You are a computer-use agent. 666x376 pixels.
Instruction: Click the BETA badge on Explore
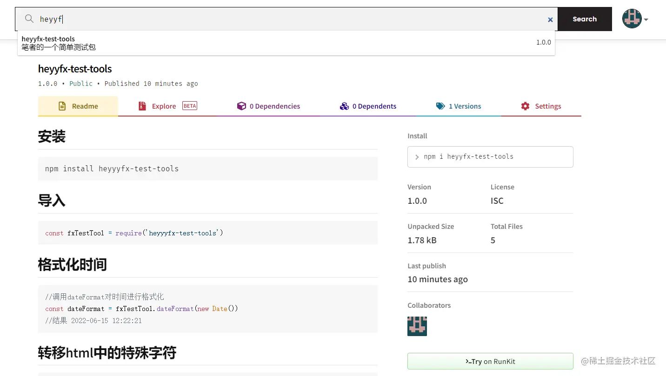190,106
